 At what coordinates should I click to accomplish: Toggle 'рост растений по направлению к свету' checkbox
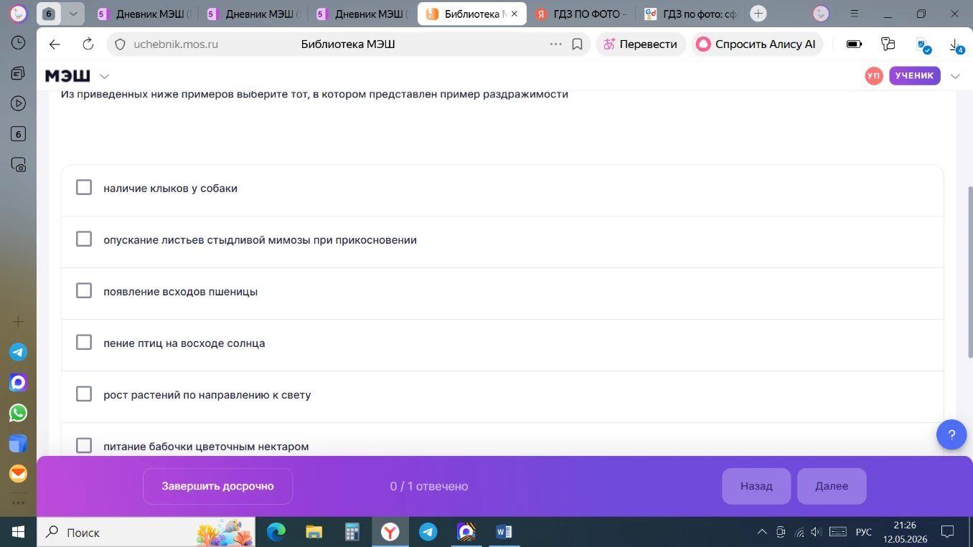pos(84,394)
